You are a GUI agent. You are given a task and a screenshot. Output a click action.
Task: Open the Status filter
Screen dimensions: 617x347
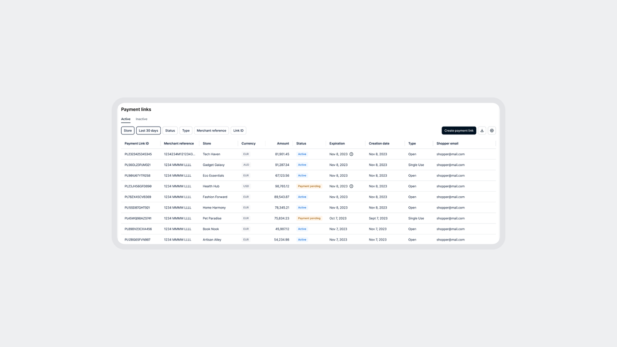(x=170, y=130)
